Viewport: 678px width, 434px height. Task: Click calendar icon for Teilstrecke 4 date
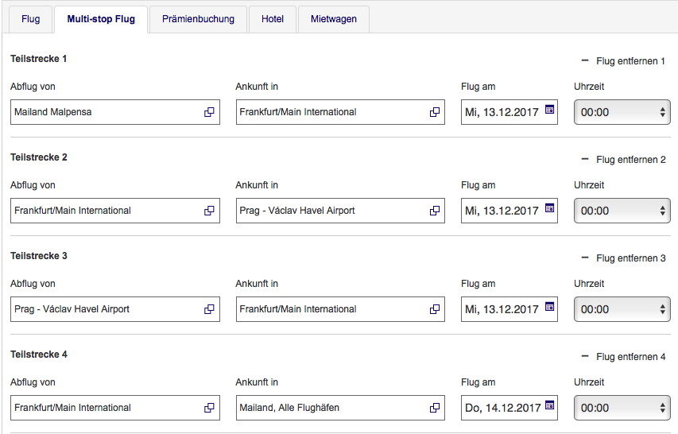point(549,406)
